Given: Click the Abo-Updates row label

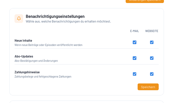Looking at the screenshot, I should [x=24, y=56].
